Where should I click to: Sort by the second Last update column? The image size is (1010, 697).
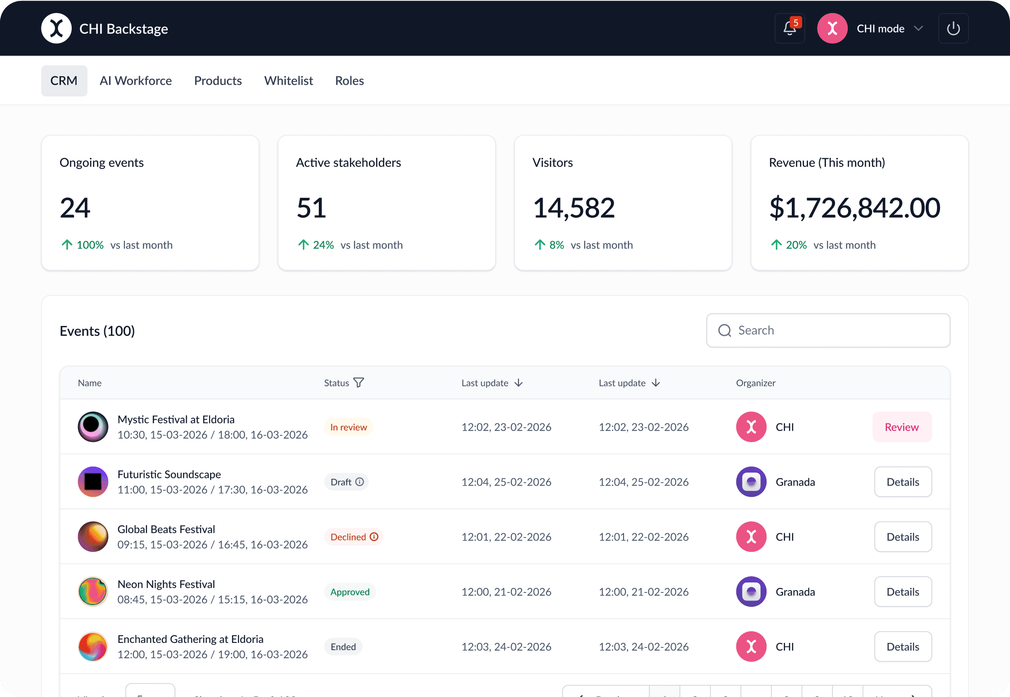(656, 383)
